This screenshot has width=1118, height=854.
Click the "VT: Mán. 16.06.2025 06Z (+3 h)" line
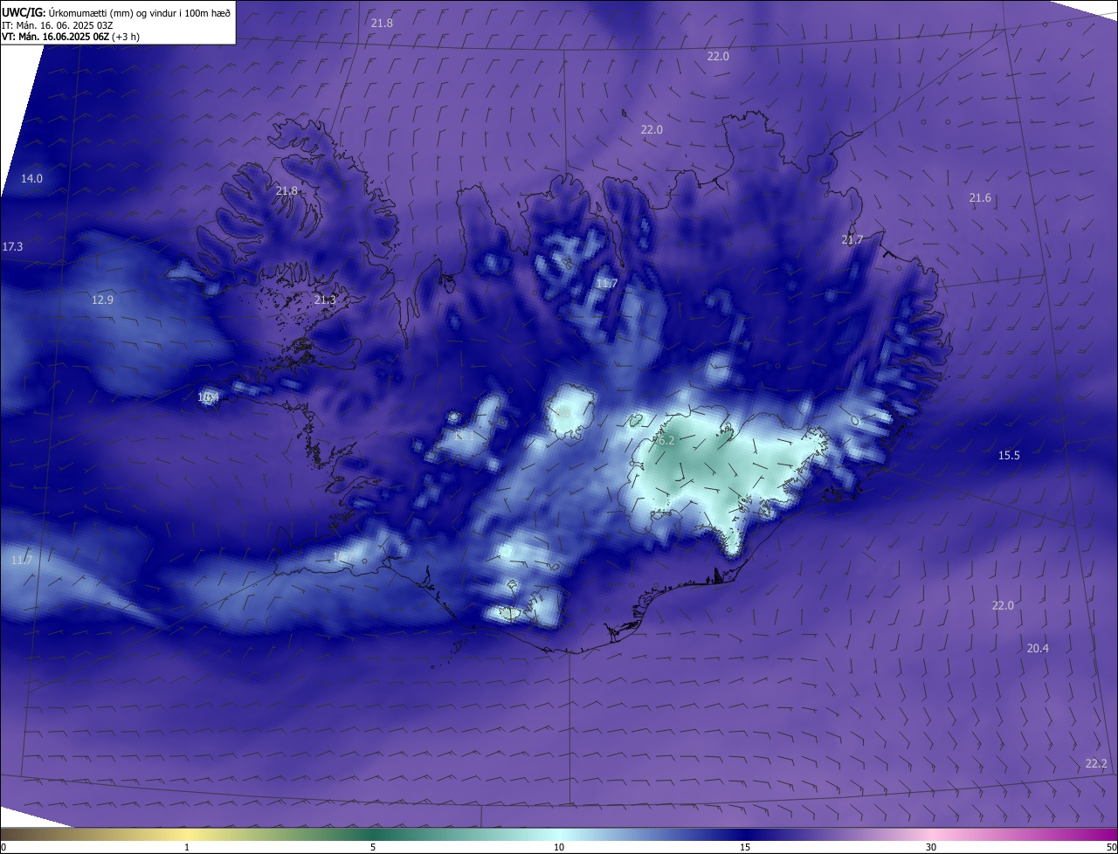71,37
